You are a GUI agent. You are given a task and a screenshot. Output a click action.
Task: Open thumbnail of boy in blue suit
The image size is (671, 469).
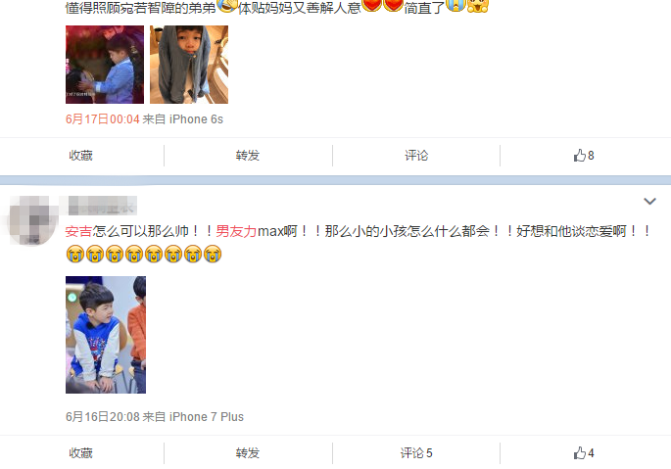[105, 65]
